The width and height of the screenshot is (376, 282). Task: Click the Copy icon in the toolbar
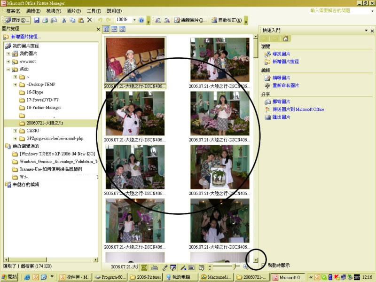[x=72, y=20]
